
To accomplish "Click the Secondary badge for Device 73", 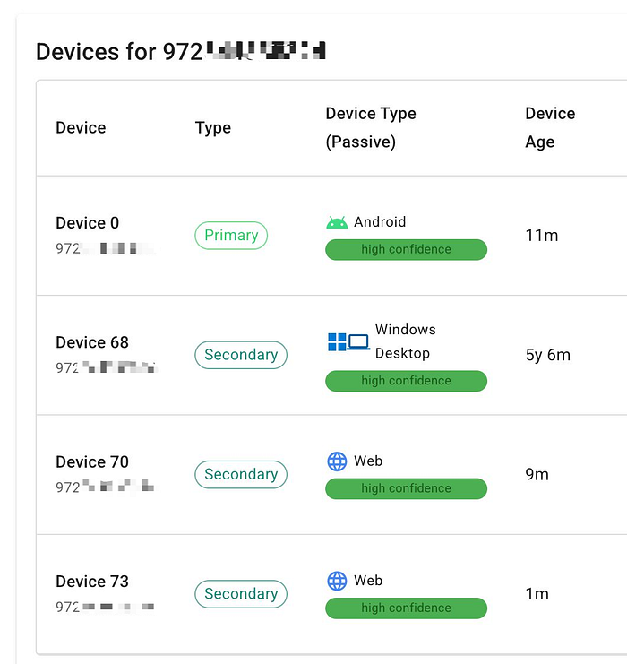I will (x=241, y=594).
